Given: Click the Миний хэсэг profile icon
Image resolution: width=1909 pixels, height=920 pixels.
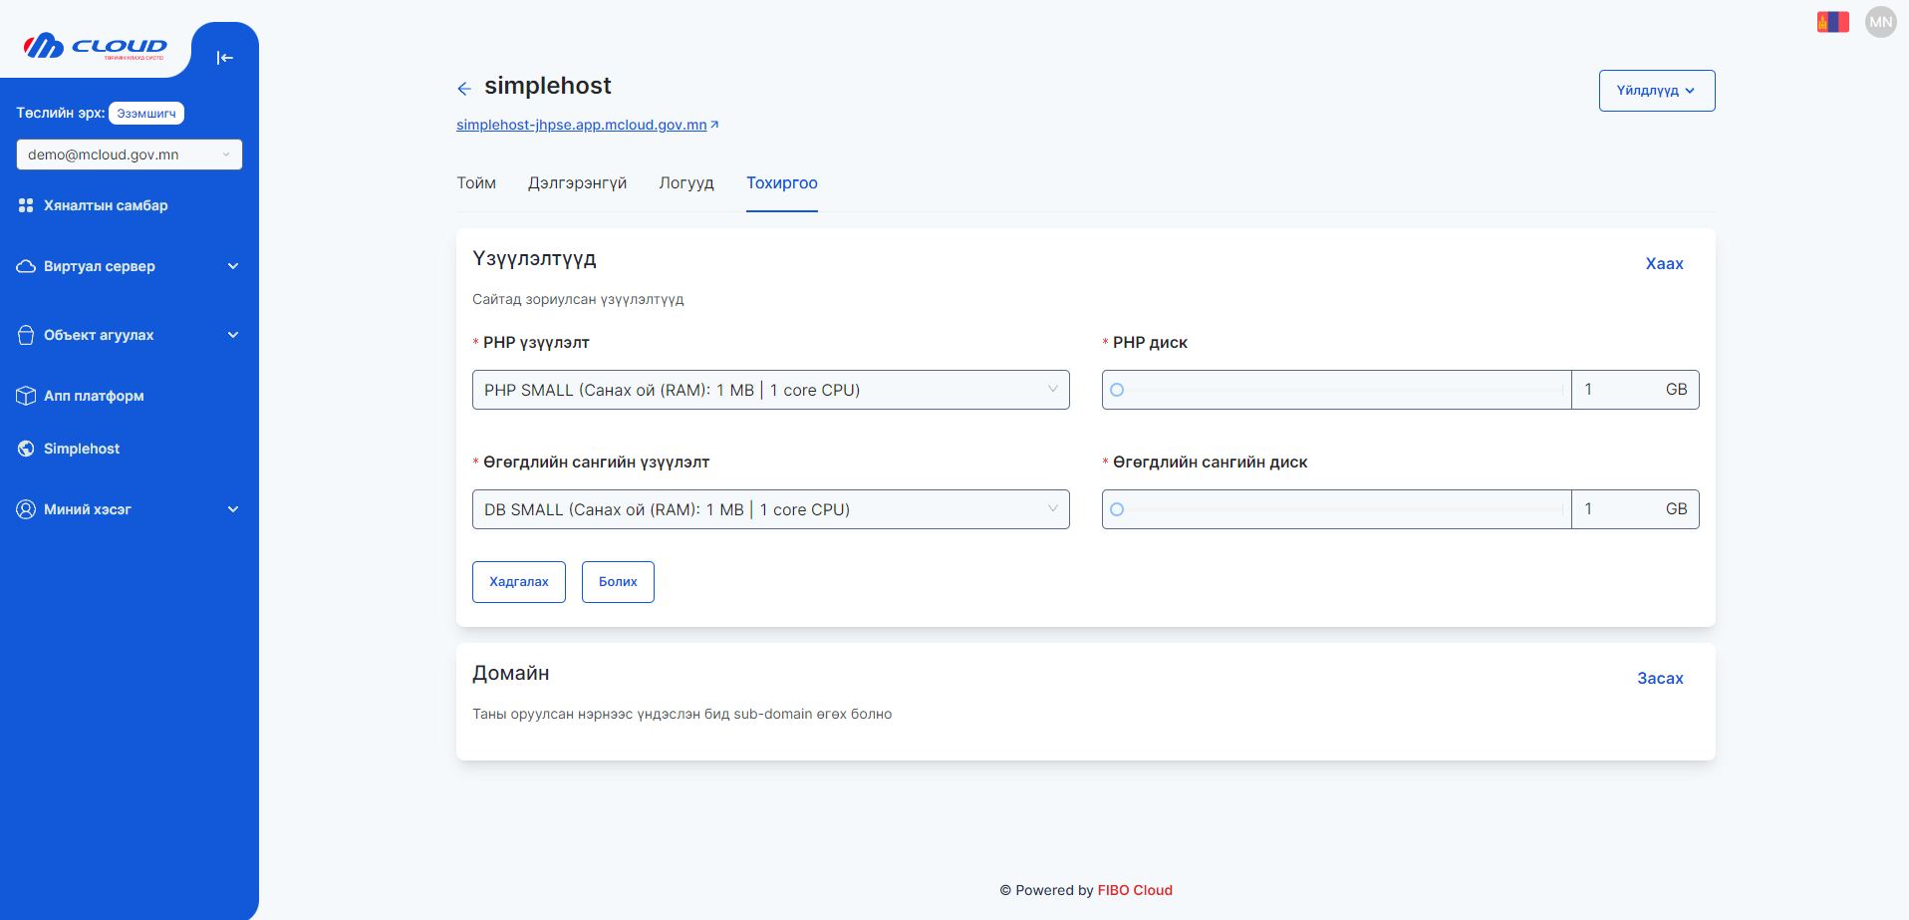Looking at the screenshot, I should click(26, 509).
